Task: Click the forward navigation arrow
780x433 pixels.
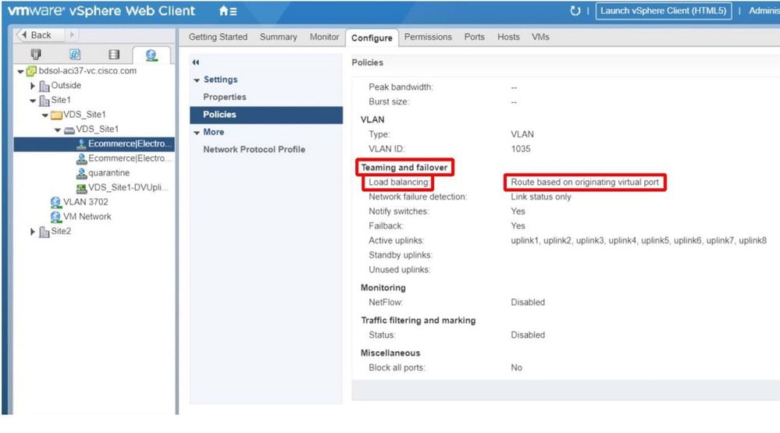Action: tap(71, 35)
